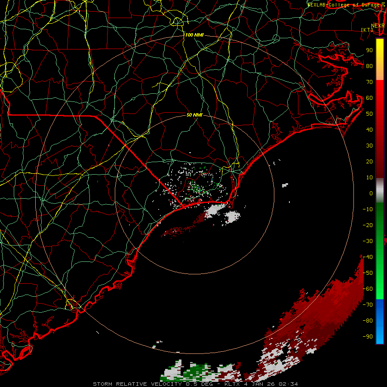Viewport: 387px width, 387px height.
Task: Select the positive "10" value on the velocity scale
Action: [x=369, y=178]
